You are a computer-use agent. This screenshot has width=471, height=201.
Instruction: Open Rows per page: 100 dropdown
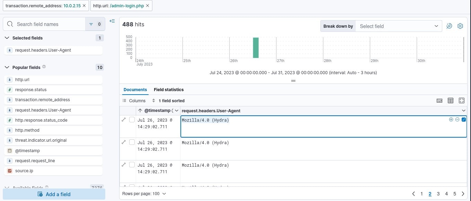pyautogui.click(x=144, y=194)
